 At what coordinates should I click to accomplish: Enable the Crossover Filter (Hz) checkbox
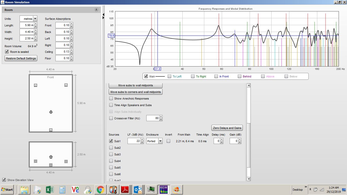pyautogui.click(x=111, y=118)
